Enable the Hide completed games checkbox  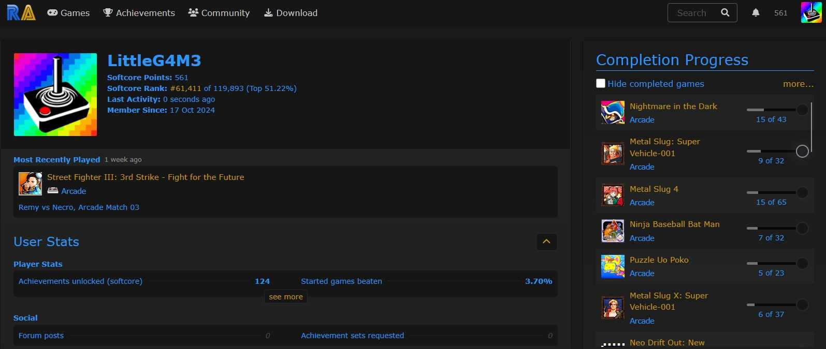(x=601, y=83)
